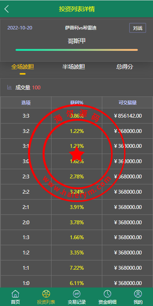Viewport: 153px width, 306px height.
Task: Select the 3:3 score option row
Action: (x=77, y=116)
